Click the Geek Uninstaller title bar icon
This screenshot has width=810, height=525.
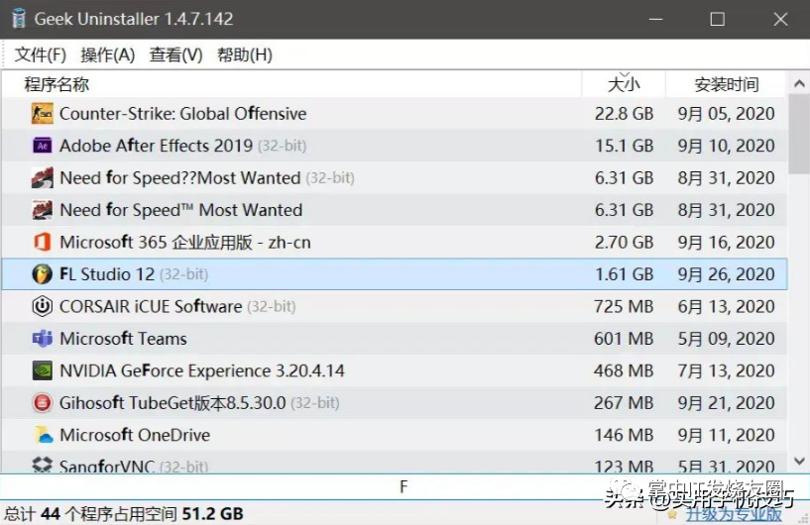click(x=19, y=19)
